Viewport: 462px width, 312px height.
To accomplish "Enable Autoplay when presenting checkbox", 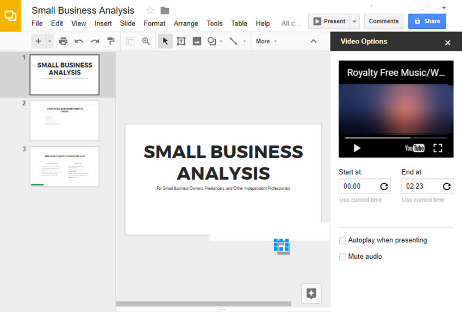I will (342, 240).
